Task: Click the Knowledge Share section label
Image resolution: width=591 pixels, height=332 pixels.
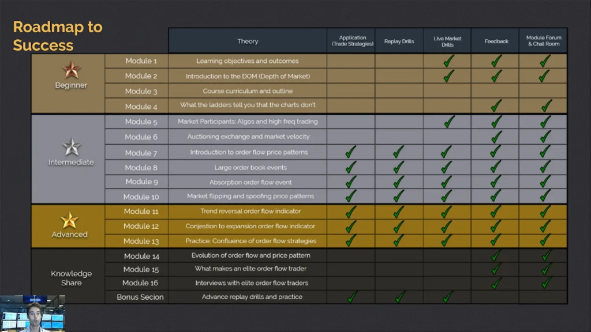Action: tap(71, 278)
